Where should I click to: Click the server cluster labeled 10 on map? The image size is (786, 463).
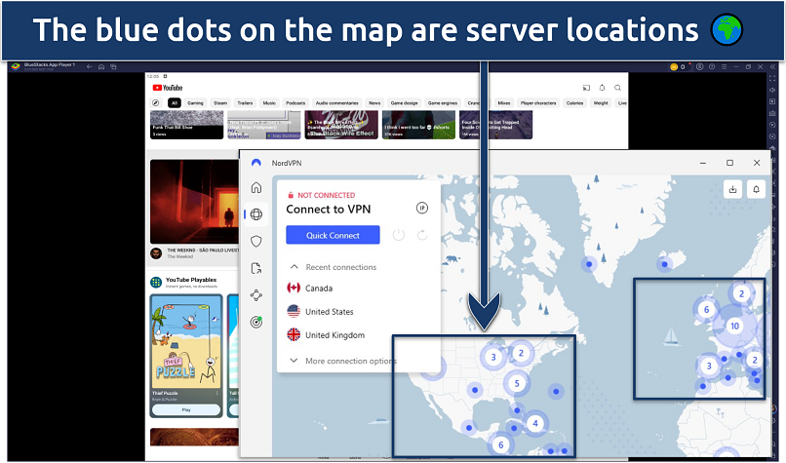pos(734,327)
